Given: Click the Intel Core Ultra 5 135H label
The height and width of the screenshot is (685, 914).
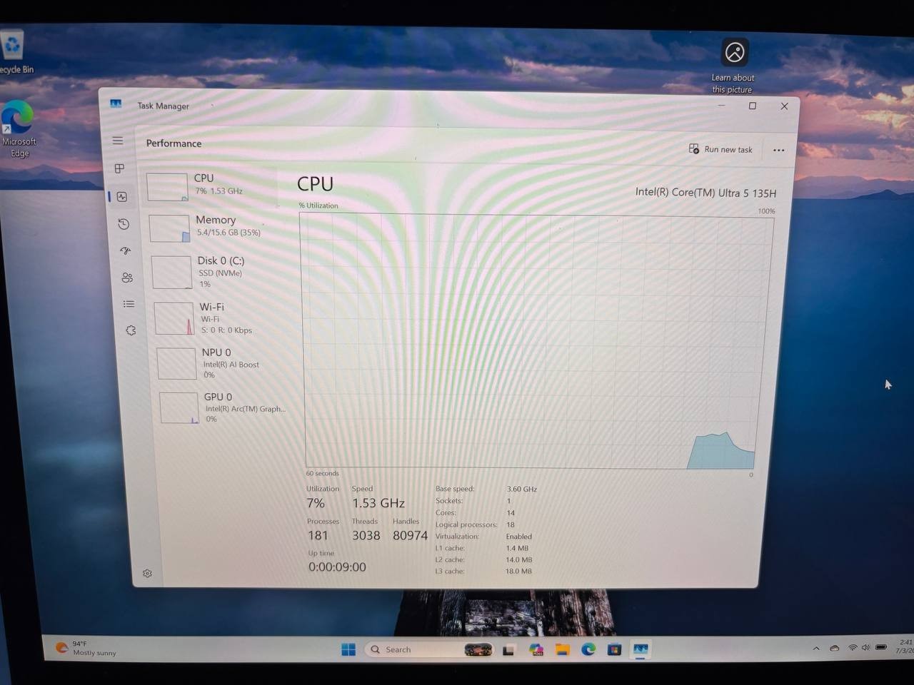Looking at the screenshot, I should (x=705, y=193).
